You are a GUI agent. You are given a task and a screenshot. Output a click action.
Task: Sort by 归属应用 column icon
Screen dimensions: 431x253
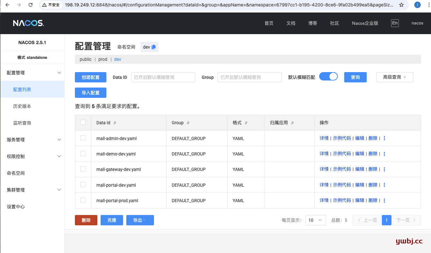click(292, 123)
